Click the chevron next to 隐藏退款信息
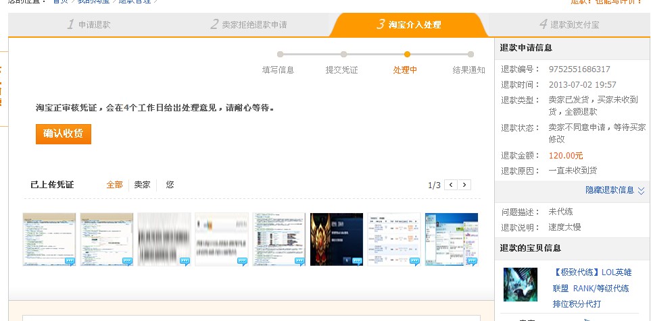 (x=641, y=191)
